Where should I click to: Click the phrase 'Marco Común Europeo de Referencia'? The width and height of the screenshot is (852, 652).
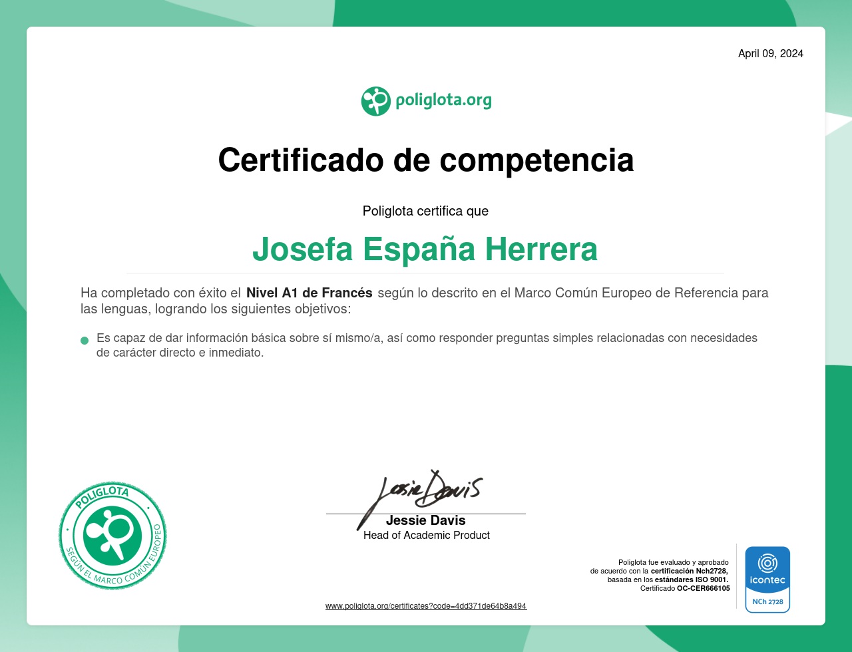(625, 293)
